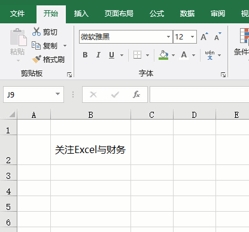Screen dimensions: 249x232
Task: Select row 1 header
Action: pos(8,127)
